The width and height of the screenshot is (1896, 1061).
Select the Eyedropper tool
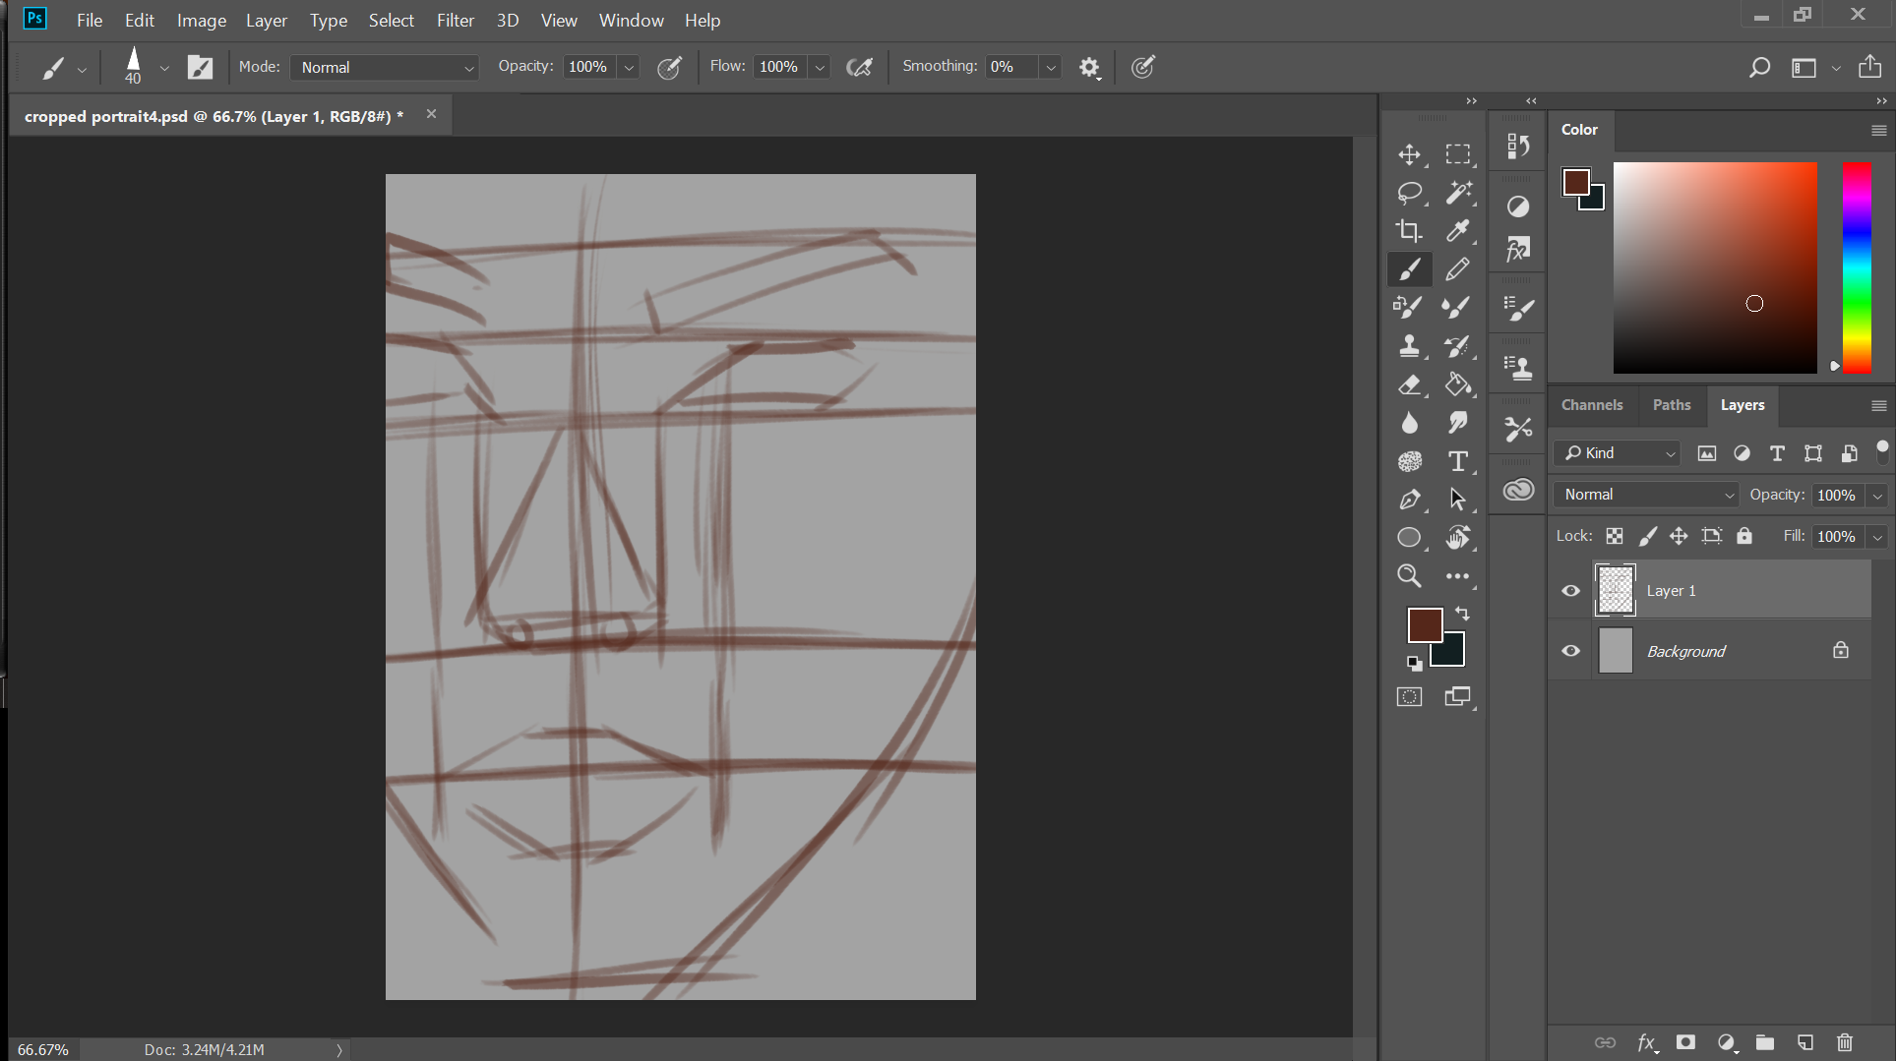pyautogui.click(x=1457, y=231)
